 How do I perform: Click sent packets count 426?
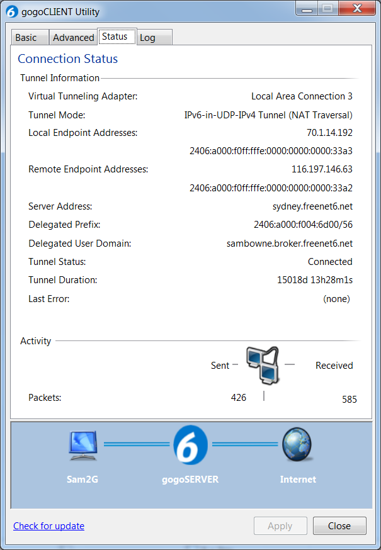point(239,398)
